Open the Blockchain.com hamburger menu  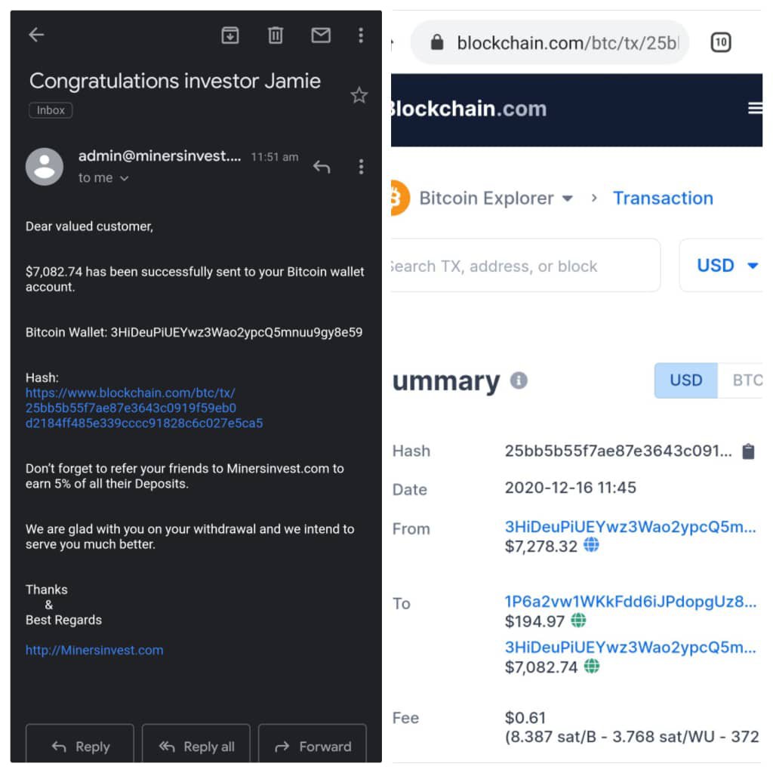click(754, 109)
